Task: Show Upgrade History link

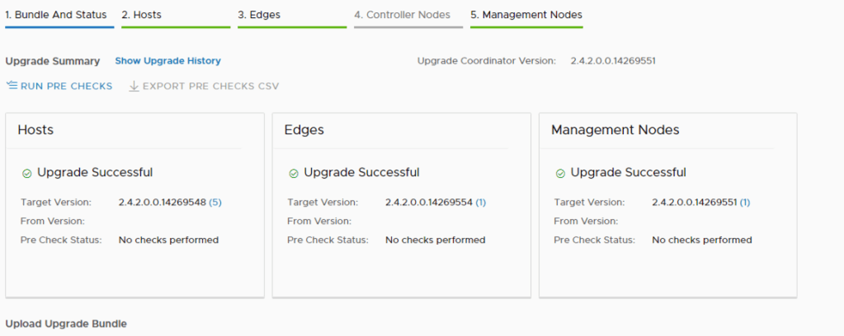Action: click(x=167, y=61)
